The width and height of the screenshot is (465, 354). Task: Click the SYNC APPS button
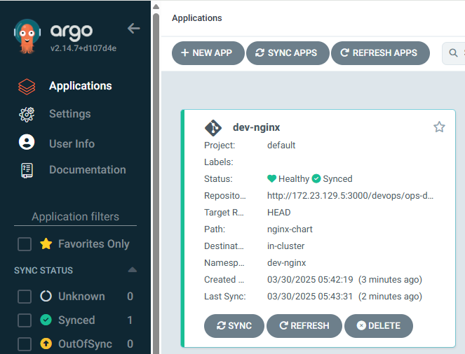pyautogui.click(x=288, y=53)
